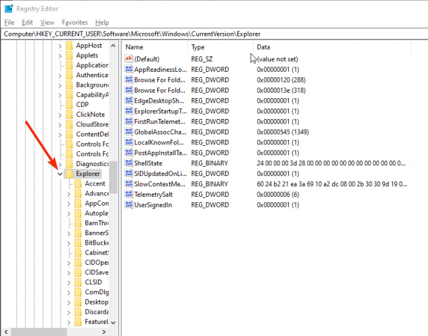Click the registry path address bar

[214, 34]
